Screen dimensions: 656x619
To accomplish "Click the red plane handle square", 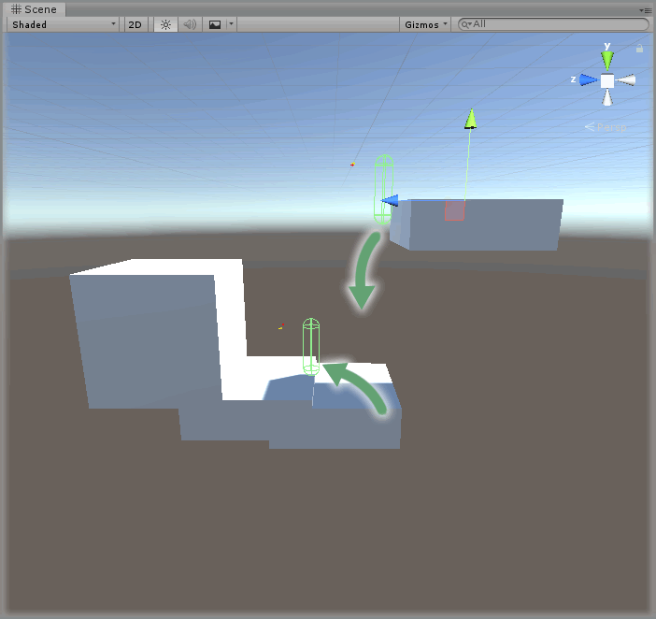I will point(455,210).
